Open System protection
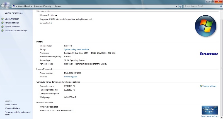The width and height of the screenshot is (223, 119). [x=13, y=27]
